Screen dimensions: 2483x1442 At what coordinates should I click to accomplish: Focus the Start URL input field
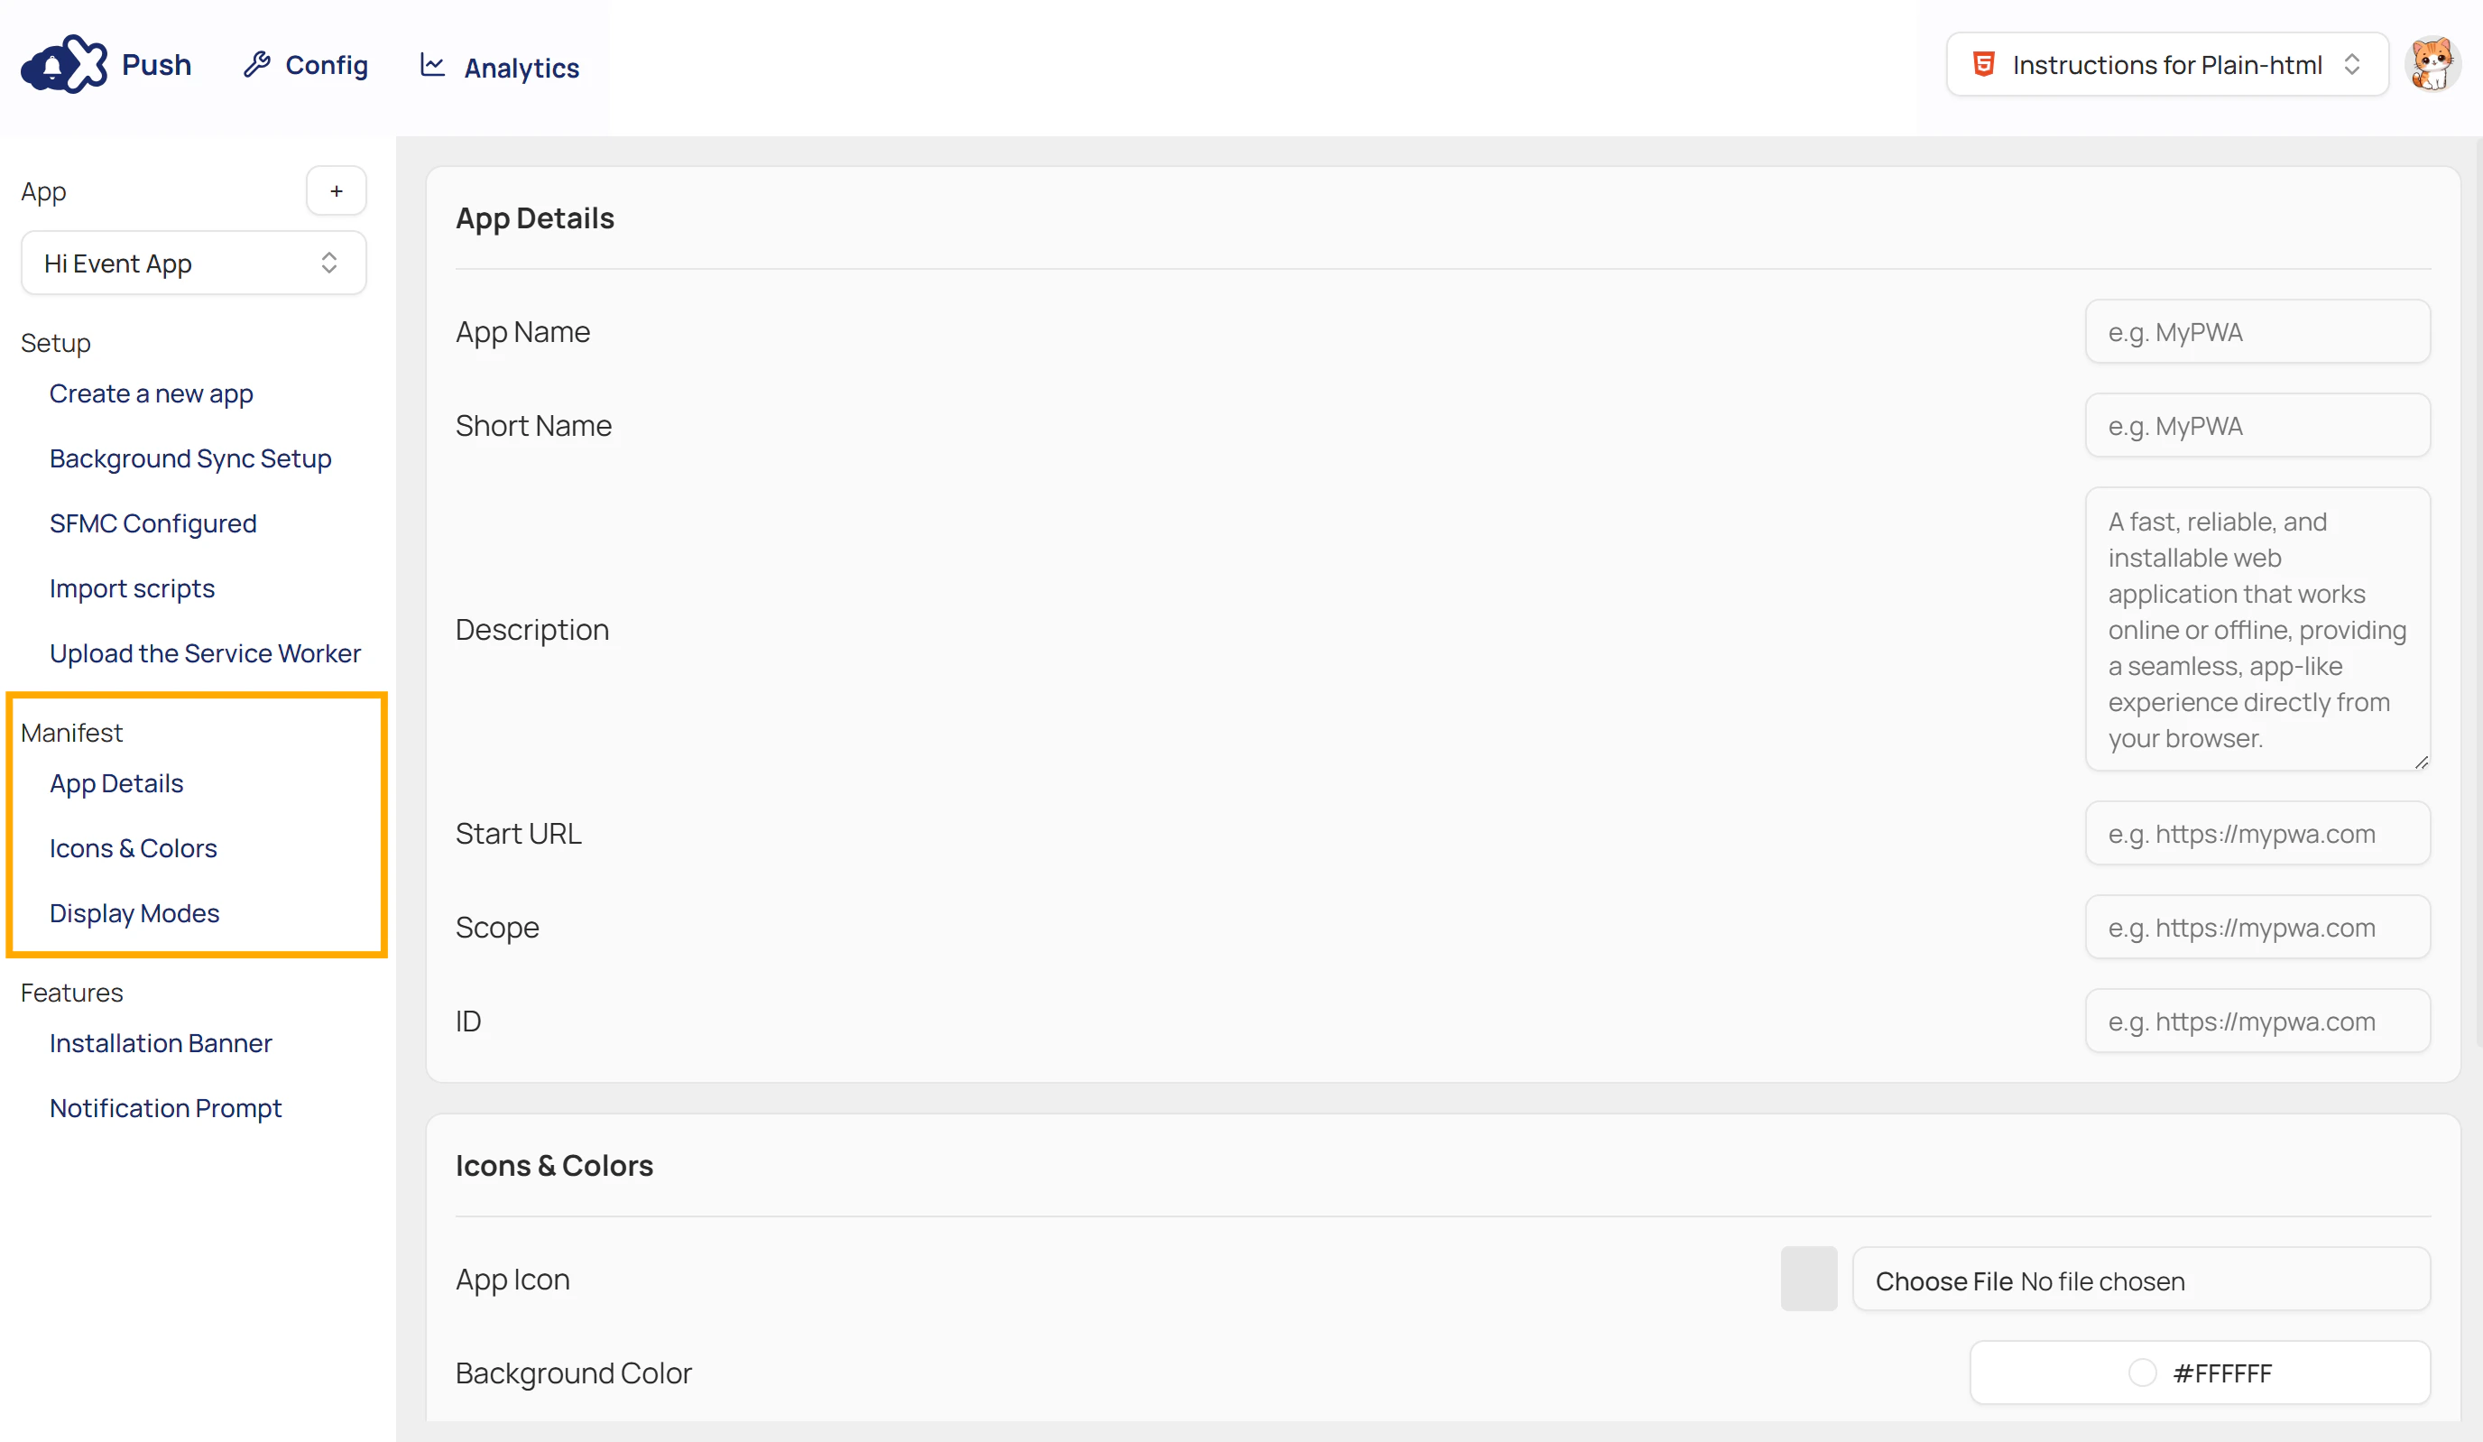(2257, 834)
